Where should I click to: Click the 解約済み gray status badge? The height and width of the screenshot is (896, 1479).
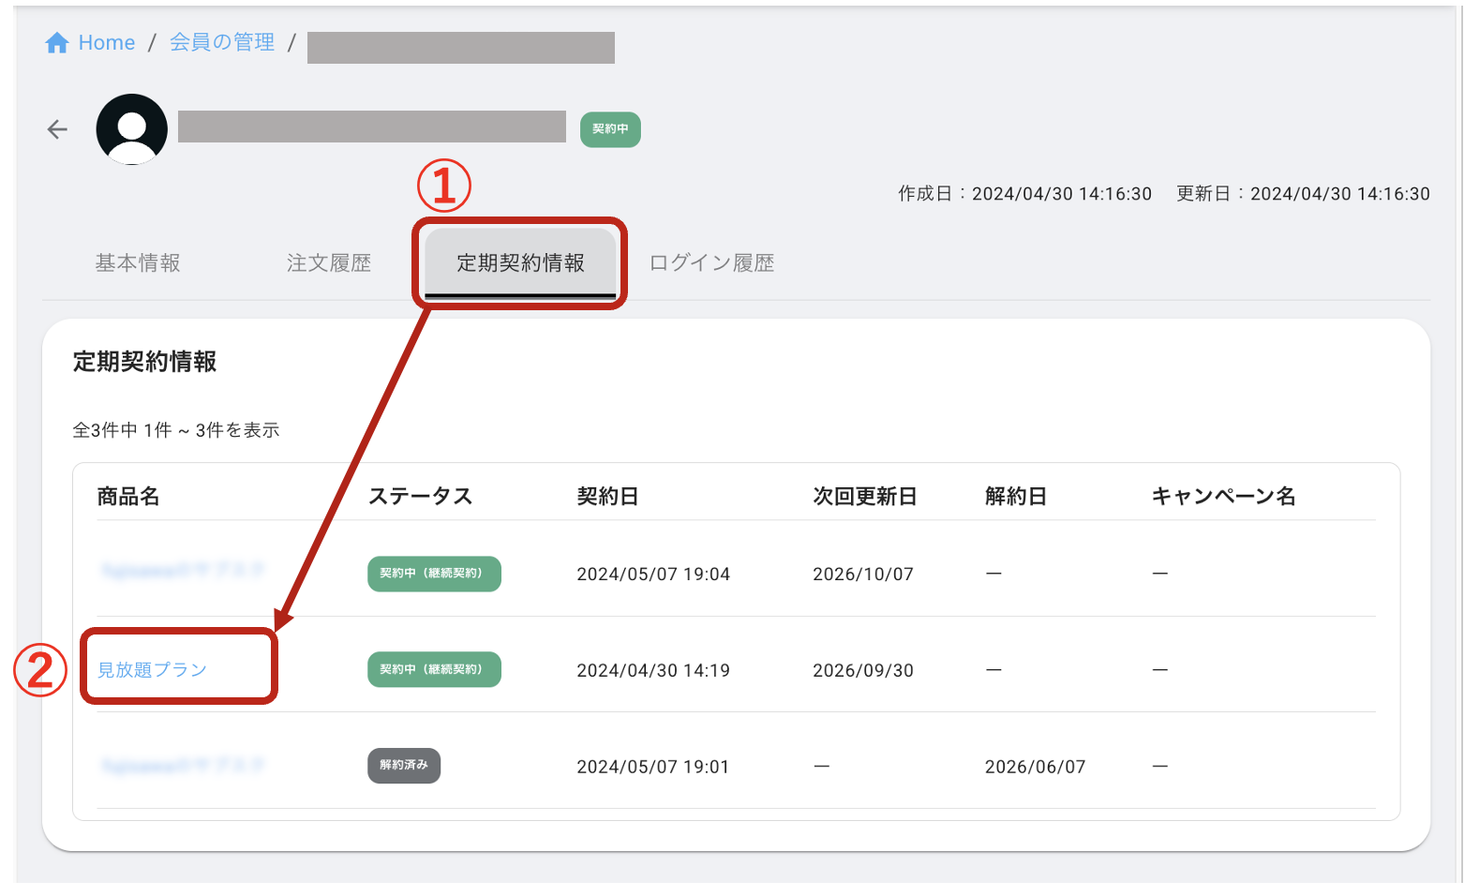[404, 766]
